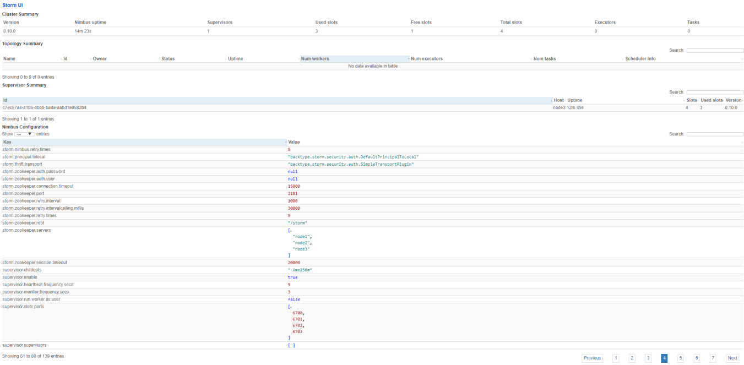
Task: Click the supervisor.run.worker.as.user key
Action: [31, 299]
